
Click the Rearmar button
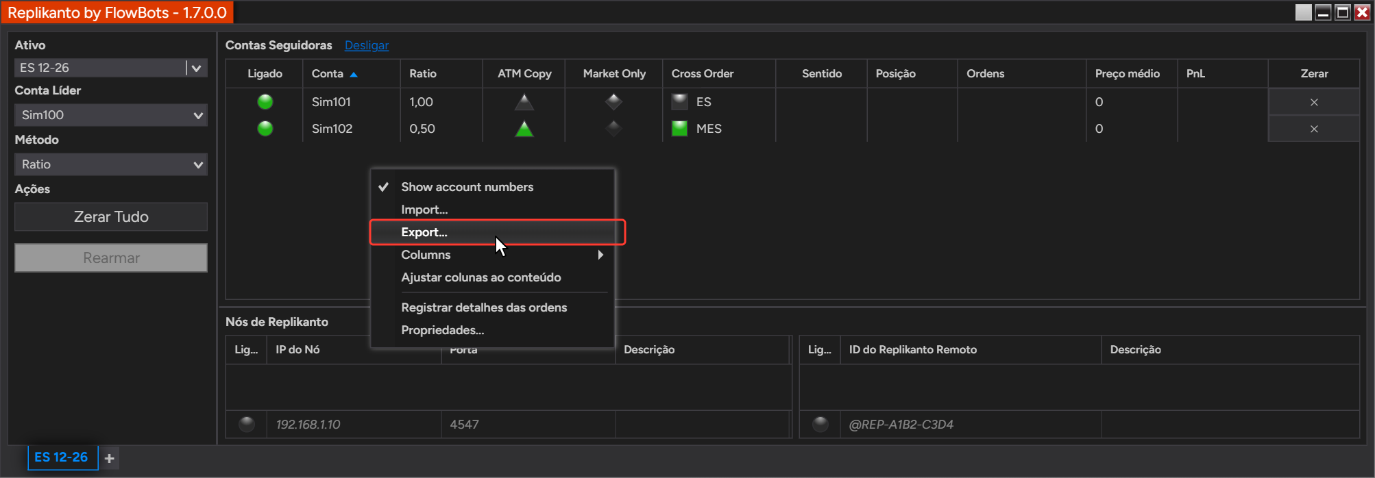pyautogui.click(x=111, y=258)
